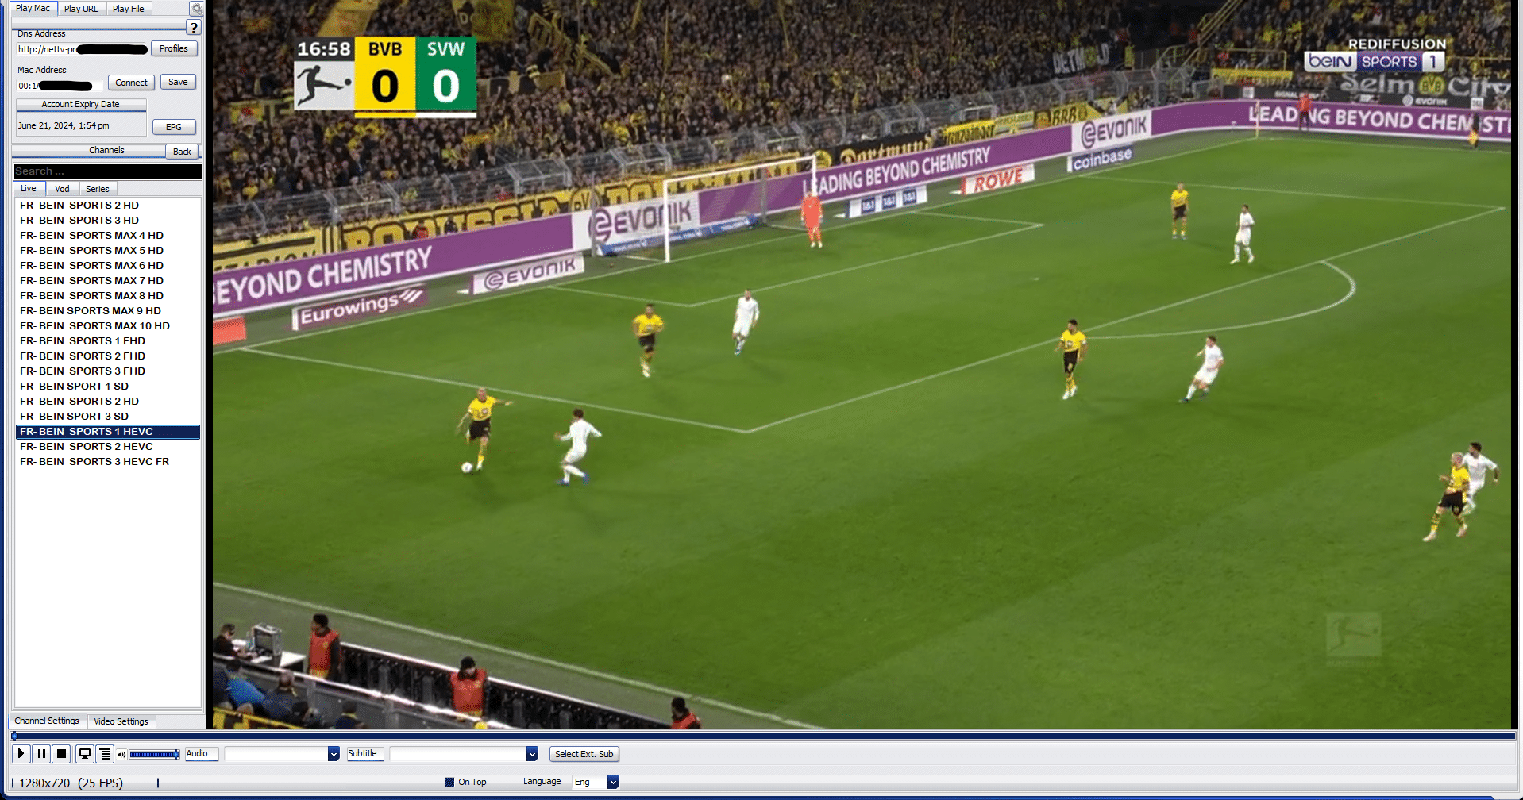Image resolution: width=1523 pixels, height=800 pixels.
Task: Open the EPG guide button
Action: point(174,127)
